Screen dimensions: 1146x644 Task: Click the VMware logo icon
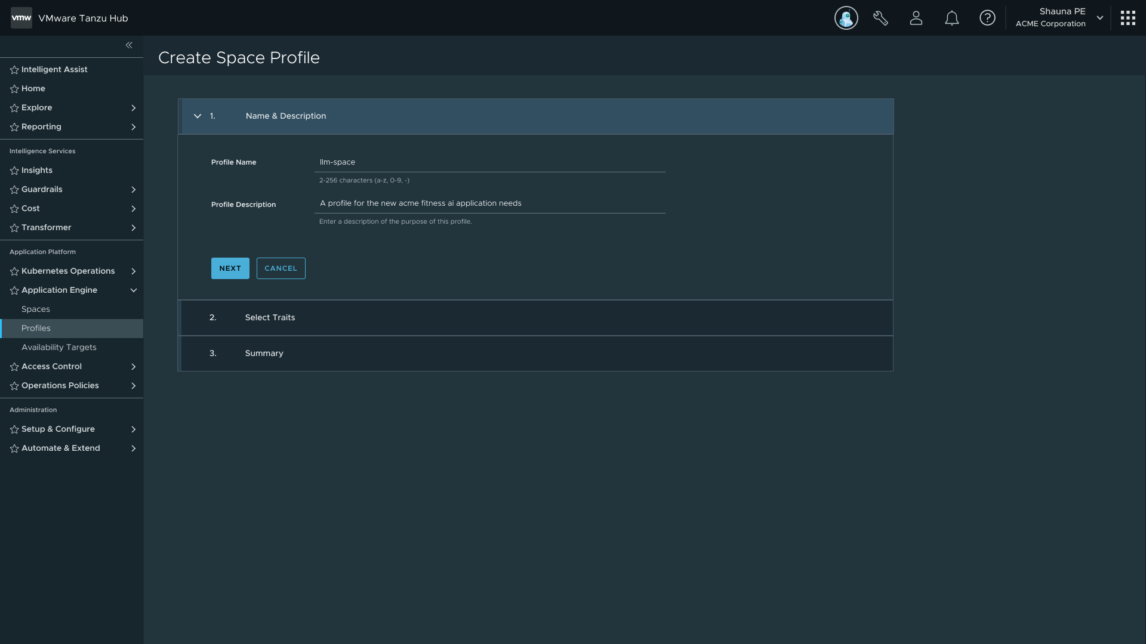click(x=21, y=18)
